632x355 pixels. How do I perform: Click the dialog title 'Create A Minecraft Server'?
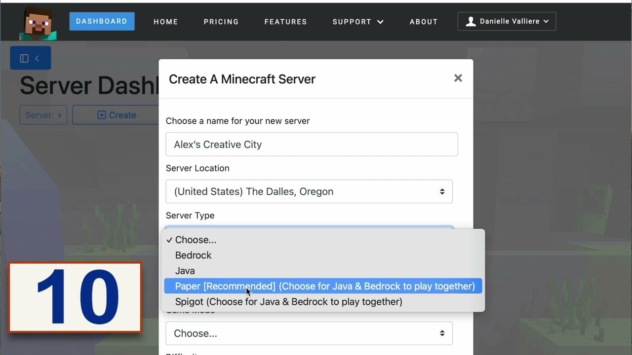[242, 79]
